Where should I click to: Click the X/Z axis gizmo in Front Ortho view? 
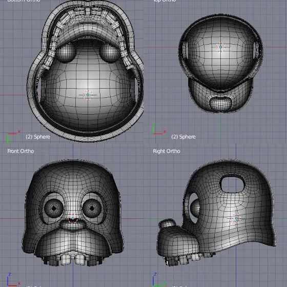click(x=13, y=280)
